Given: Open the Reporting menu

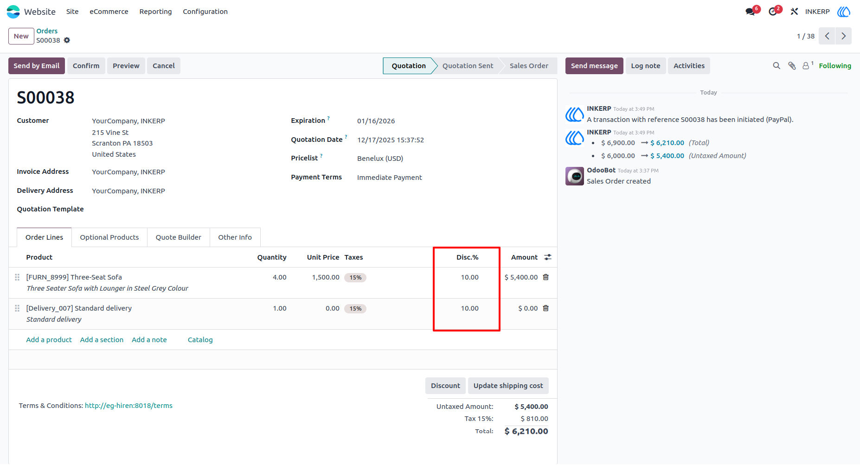Looking at the screenshot, I should [x=155, y=12].
